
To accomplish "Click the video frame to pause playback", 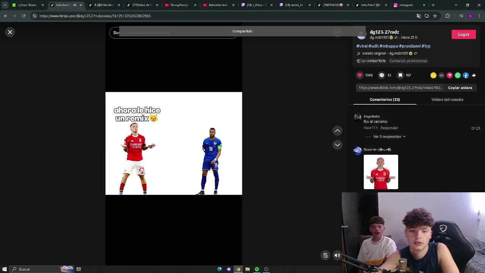I will (174, 143).
